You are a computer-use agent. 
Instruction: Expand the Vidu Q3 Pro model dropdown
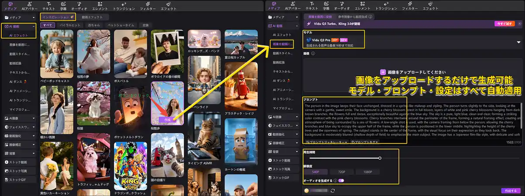coord(518,42)
